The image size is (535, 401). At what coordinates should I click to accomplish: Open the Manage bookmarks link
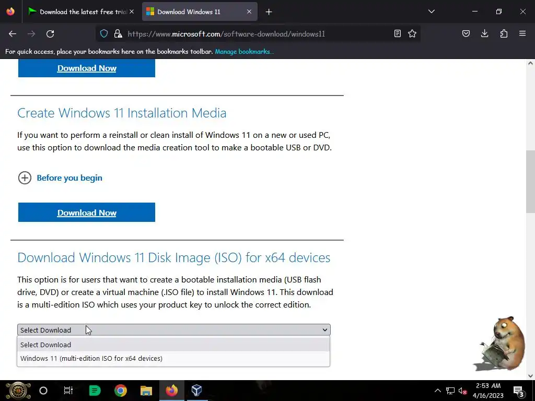click(245, 52)
